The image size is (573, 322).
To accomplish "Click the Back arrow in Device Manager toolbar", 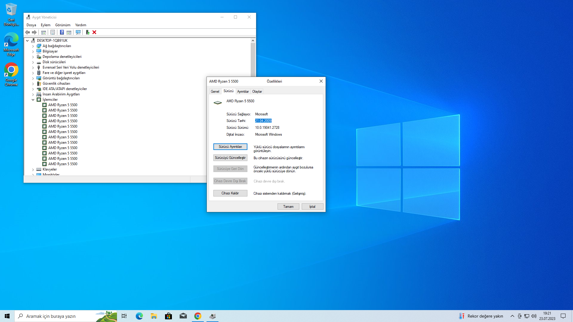I will [x=27, y=32].
